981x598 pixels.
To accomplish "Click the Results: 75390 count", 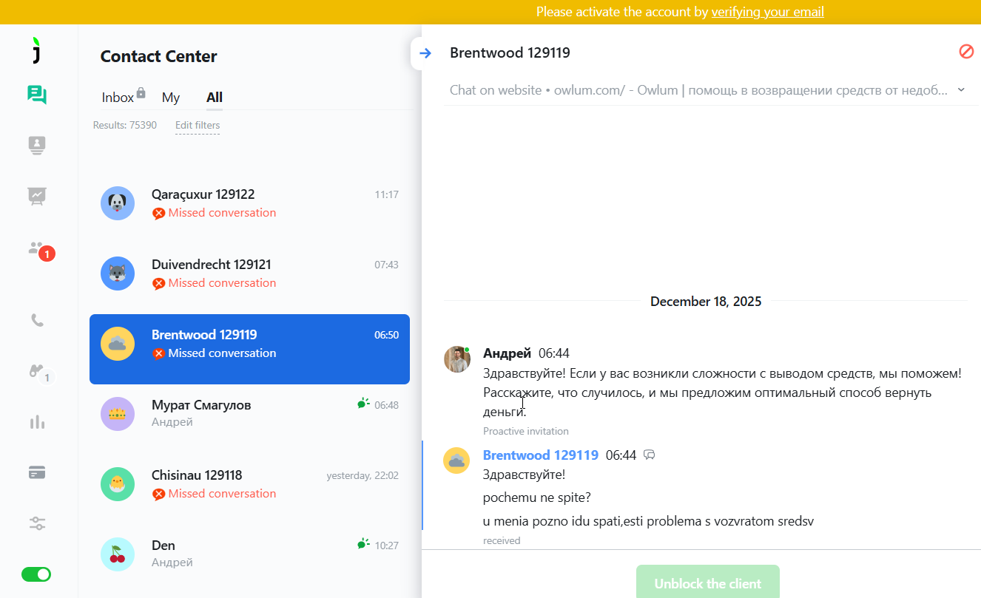I will click(125, 125).
